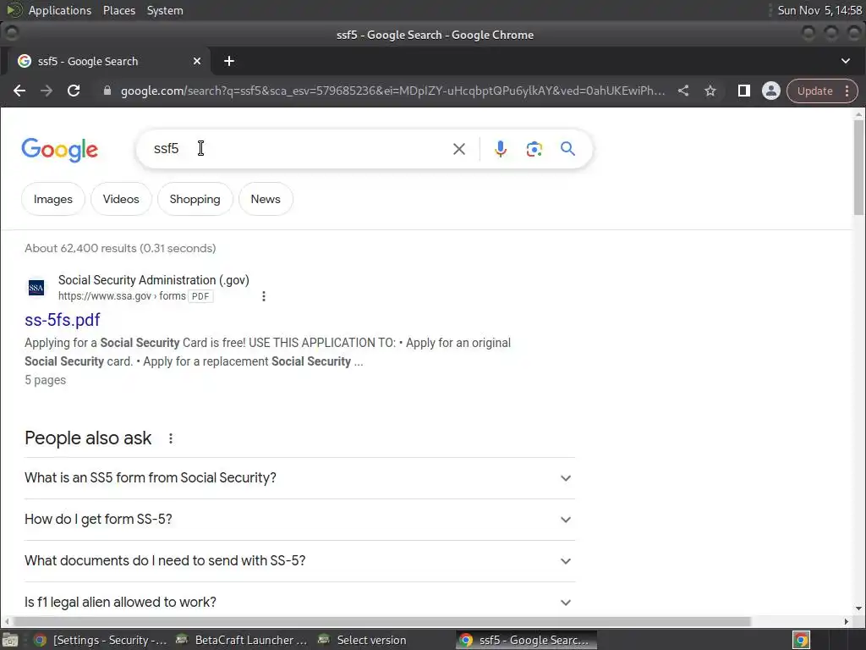Reload the Google search page
The width and height of the screenshot is (866, 650).
pyautogui.click(x=74, y=91)
